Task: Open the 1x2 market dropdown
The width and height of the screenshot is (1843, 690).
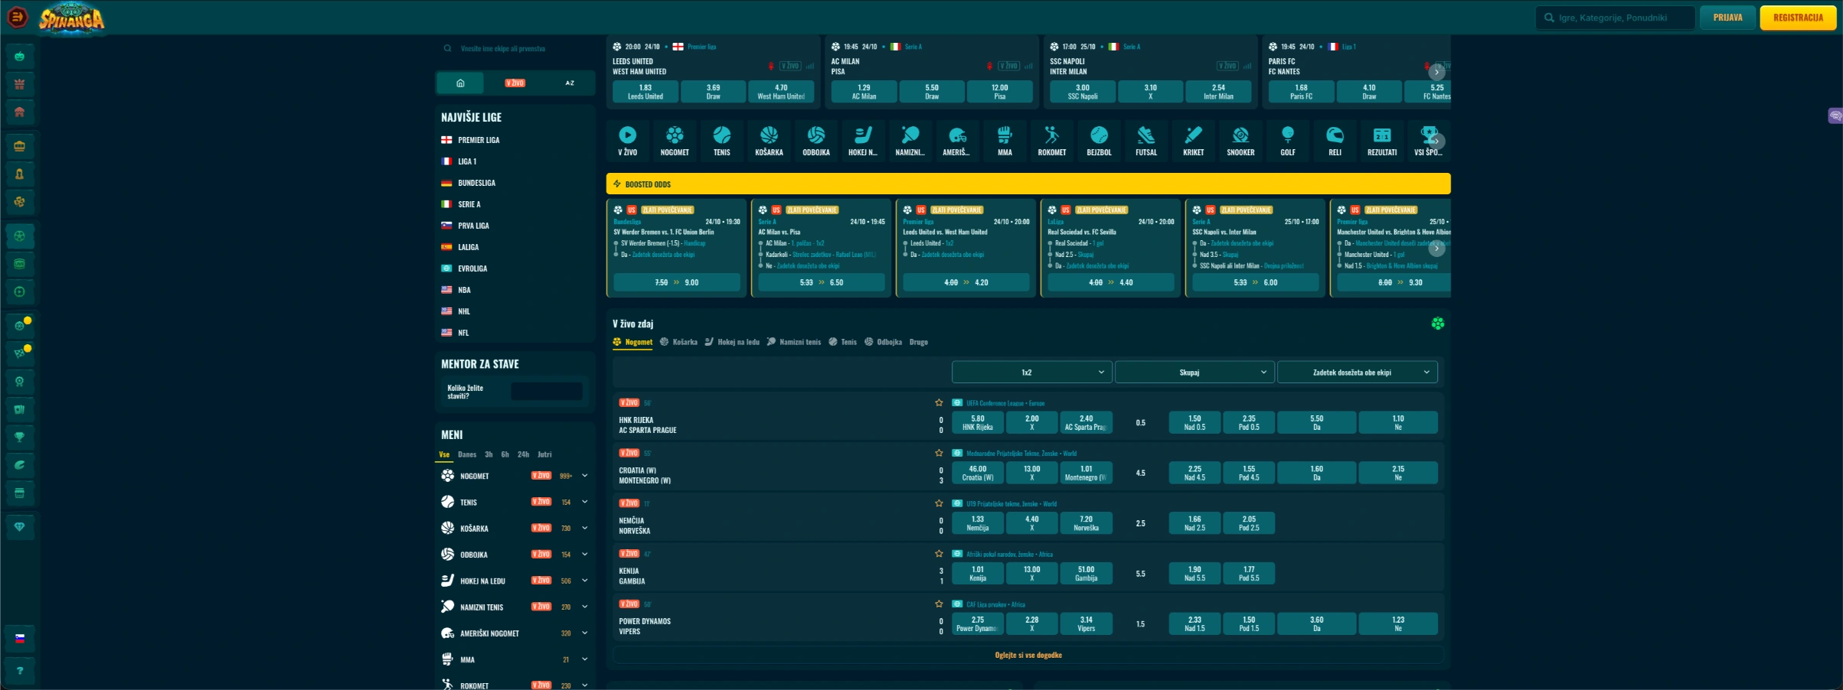Action: pos(1031,373)
